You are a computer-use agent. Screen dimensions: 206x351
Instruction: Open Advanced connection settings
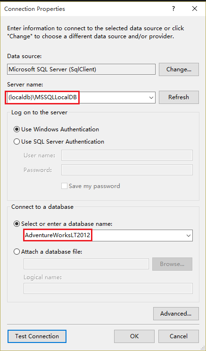click(x=176, y=314)
